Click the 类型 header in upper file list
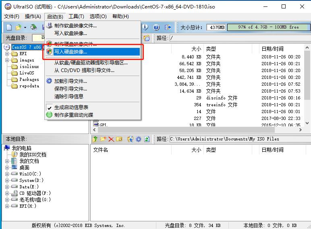 [x=211, y=49]
